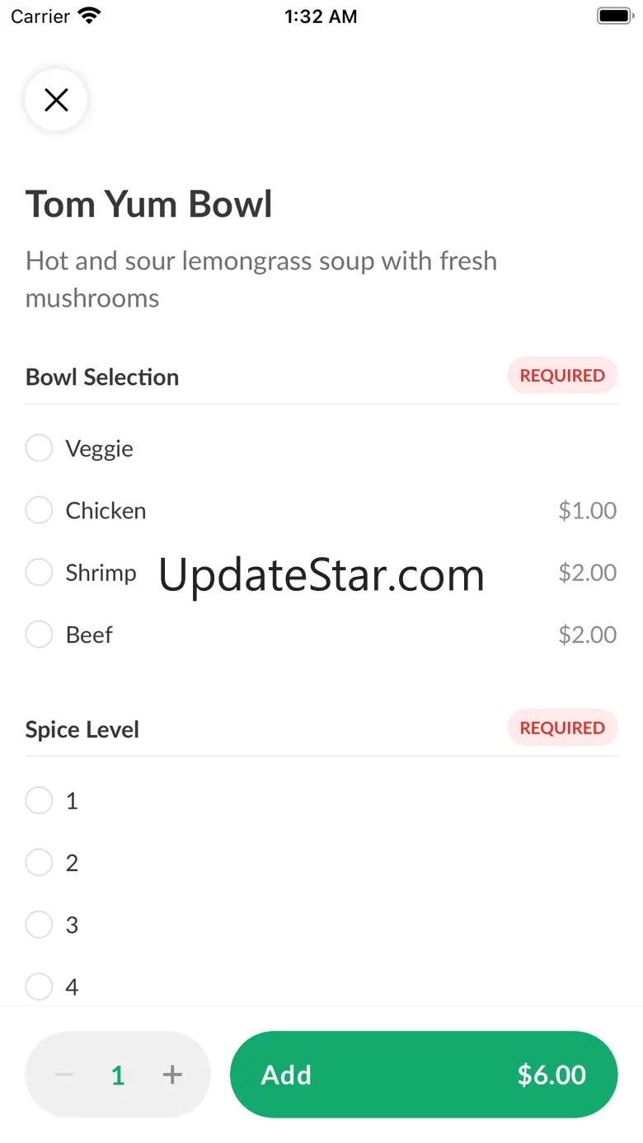Select spice level 3

point(39,925)
